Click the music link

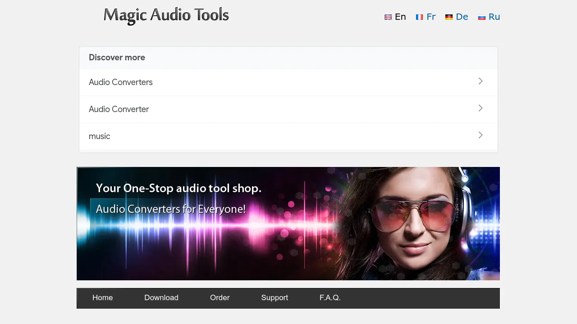(x=99, y=136)
